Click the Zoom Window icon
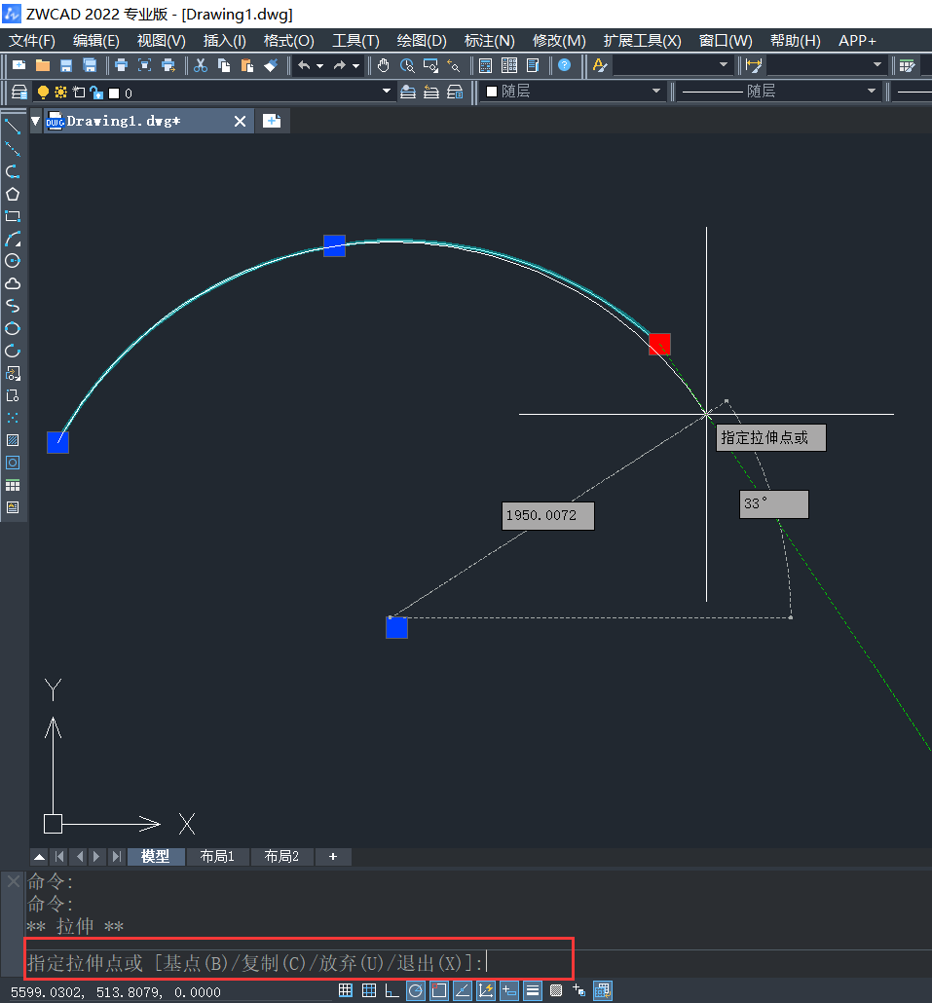The image size is (932, 1003). 430,65
